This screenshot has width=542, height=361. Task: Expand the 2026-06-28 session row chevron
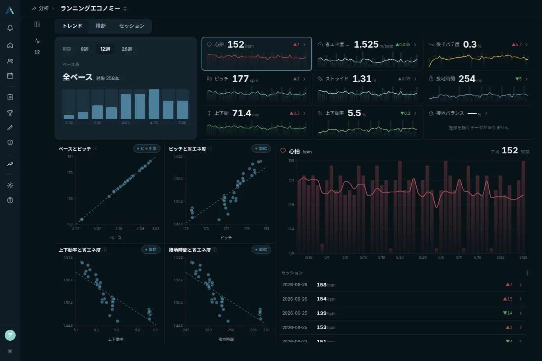[x=521, y=285]
